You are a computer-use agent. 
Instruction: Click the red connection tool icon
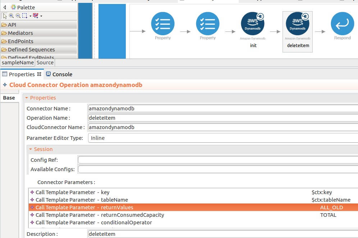pyautogui.click(x=36, y=16)
